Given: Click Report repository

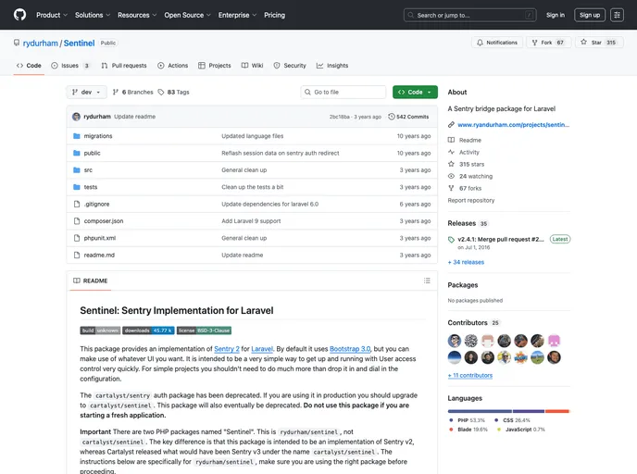Looking at the screenshot, I should click(471, 200).
